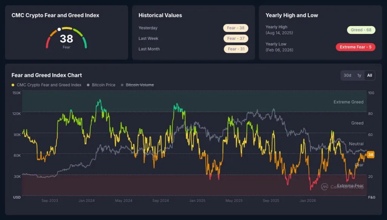Click the 90K price axis label
This screenshot has width=387, height=220.
coord(17,134)
